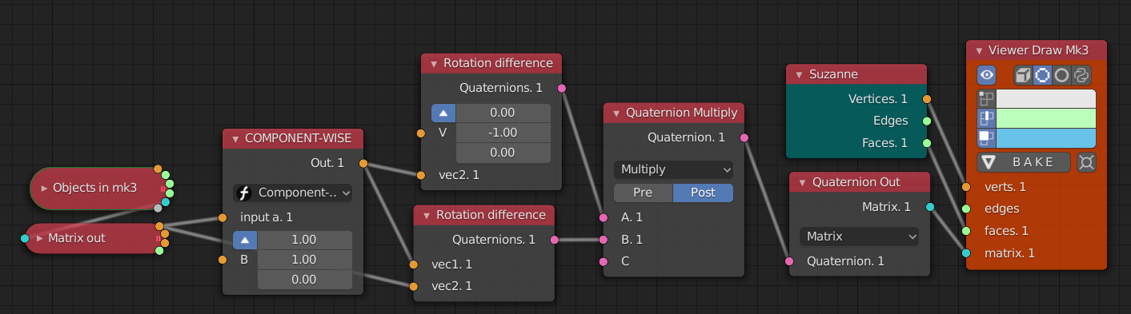Collapse the Suzanne node with its triangle
1131x314 pixels.
(x=799, y=74)
